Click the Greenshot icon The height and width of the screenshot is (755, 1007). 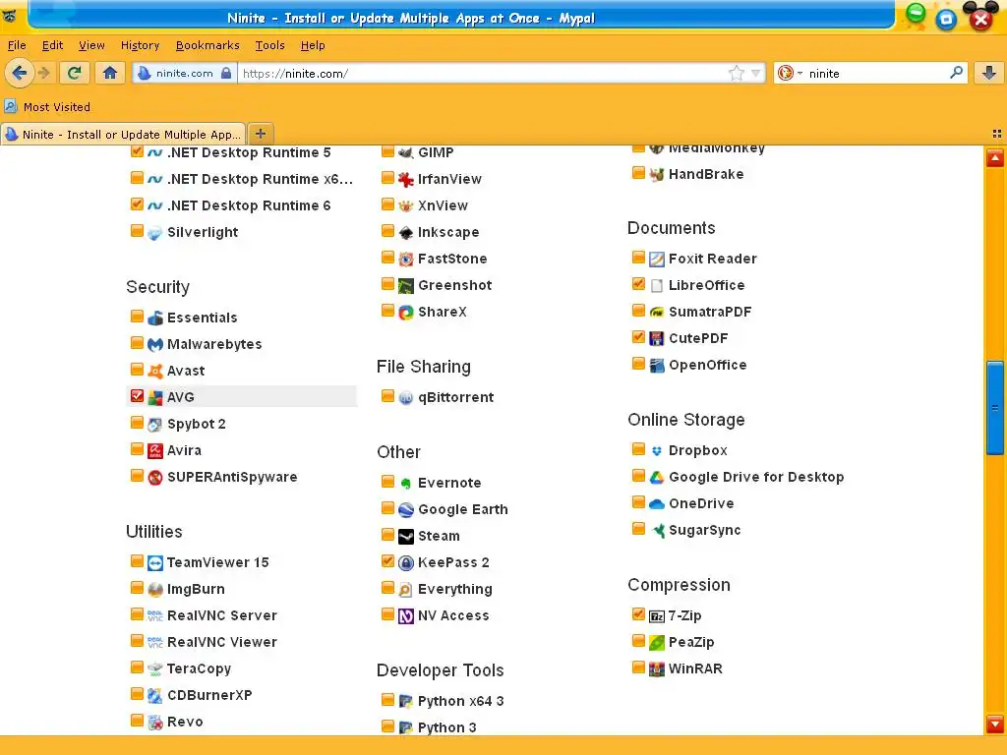coord(405,286)
